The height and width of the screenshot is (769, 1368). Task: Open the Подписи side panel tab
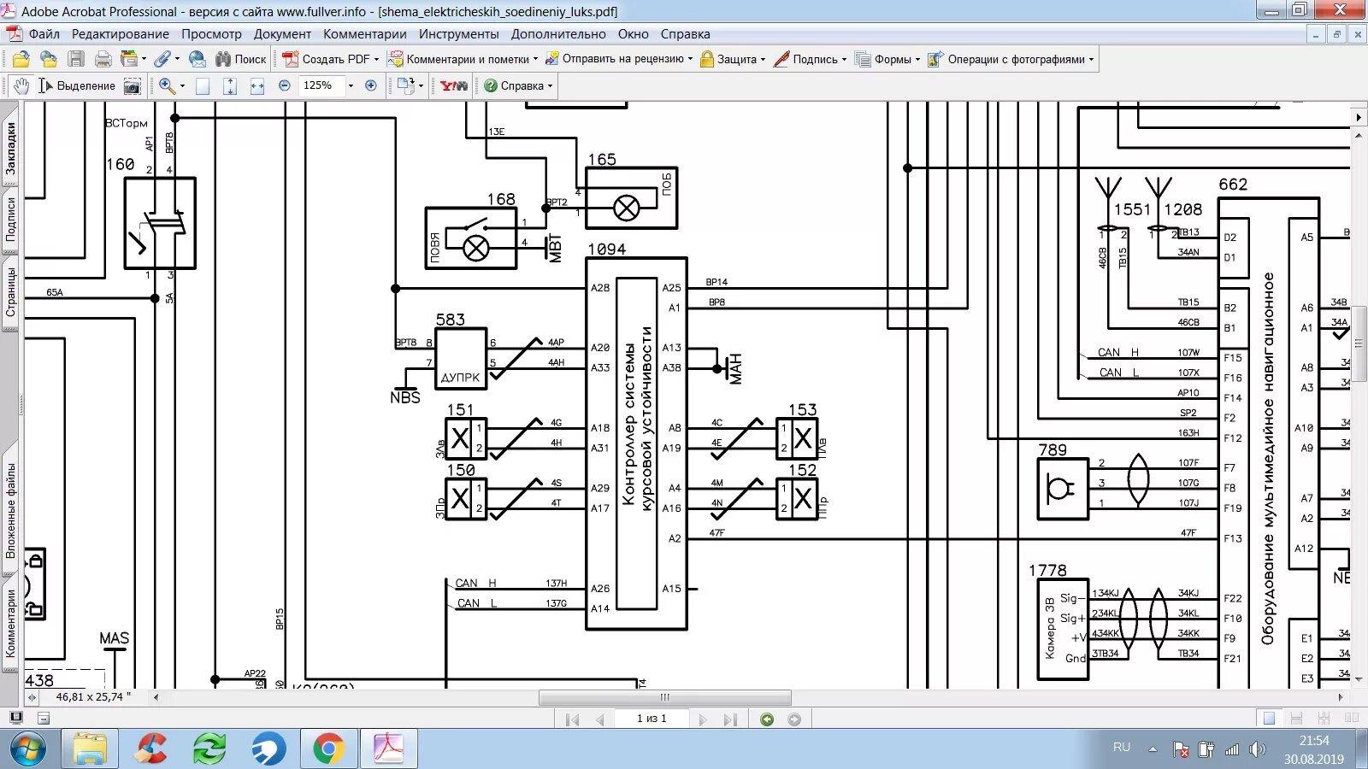tap(10, 220)
